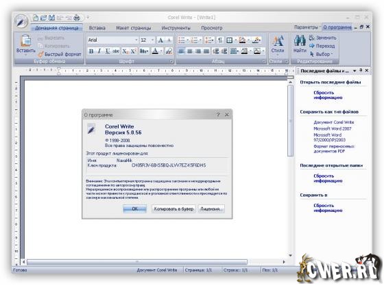Click the Bold formatting icon

pos(91,51)
